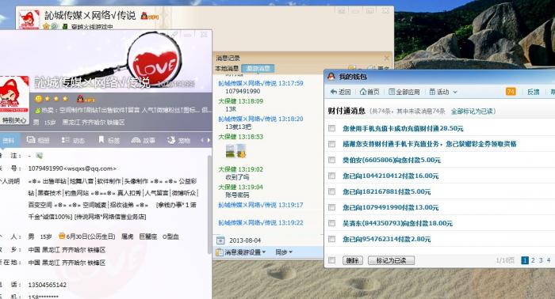The height and width of the screenshot is (299, 555).
Task: Open message 您已向1044210412付款16.00元
Action: [x=390, y=176]
